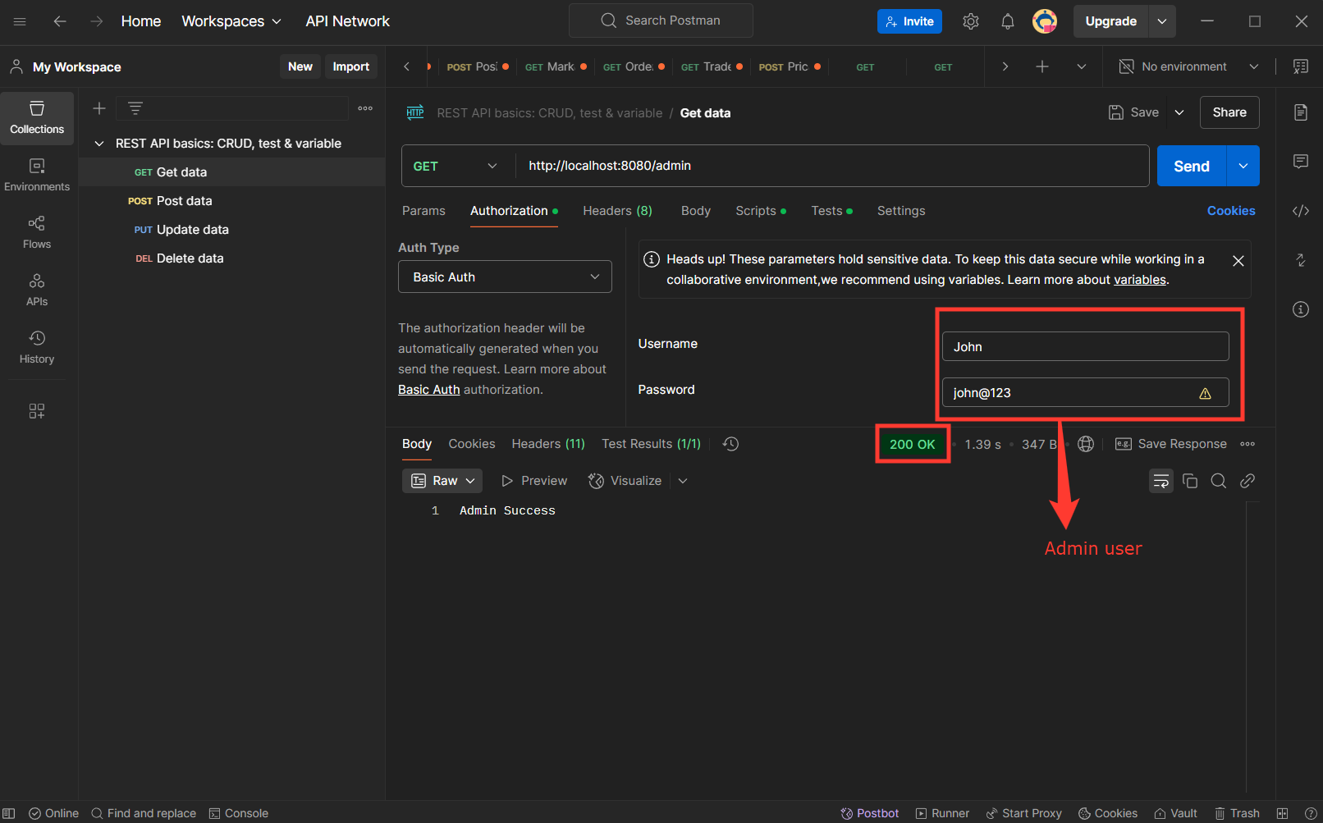Open the Documentation panel icon
This screenshot has width=1323, height=823.
click(x=1301, y=112)
